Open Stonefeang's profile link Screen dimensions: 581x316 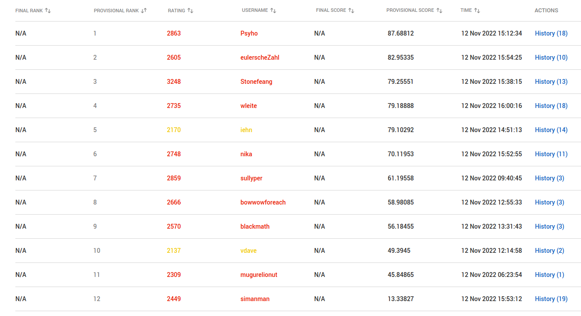[256, 82]
